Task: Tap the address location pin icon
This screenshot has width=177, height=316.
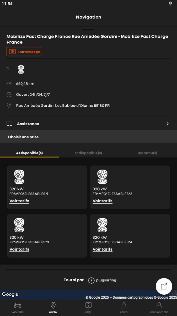Action: tap(9, 105)
